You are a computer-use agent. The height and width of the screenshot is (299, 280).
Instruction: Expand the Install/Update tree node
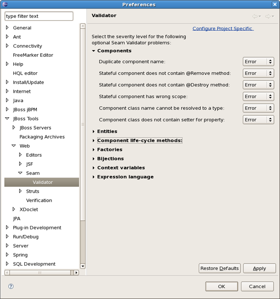point(7,82)
